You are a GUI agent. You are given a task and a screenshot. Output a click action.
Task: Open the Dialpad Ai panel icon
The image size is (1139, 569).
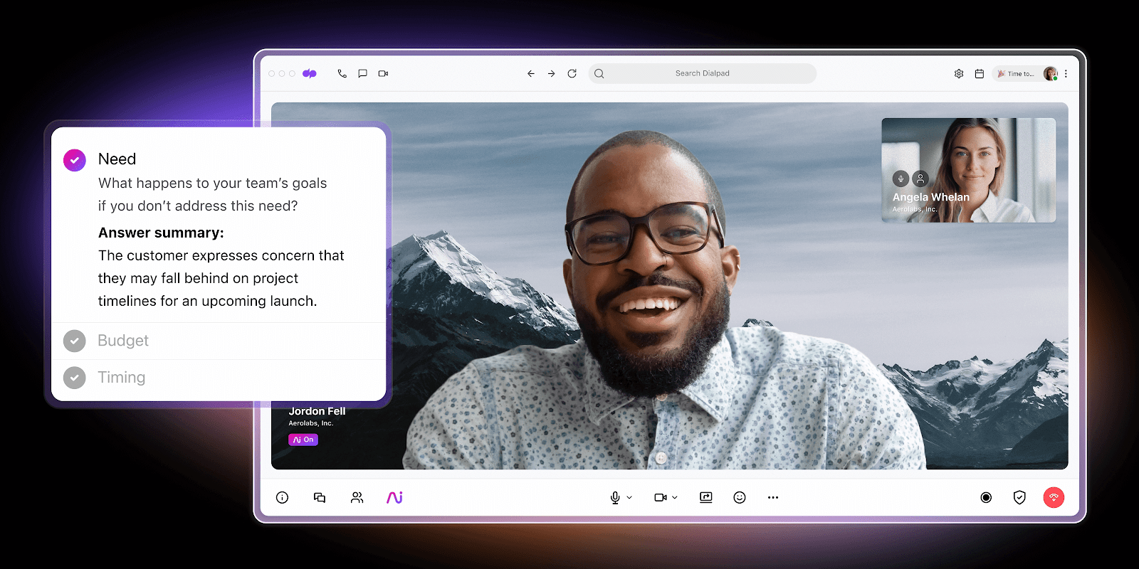[395, 497]
